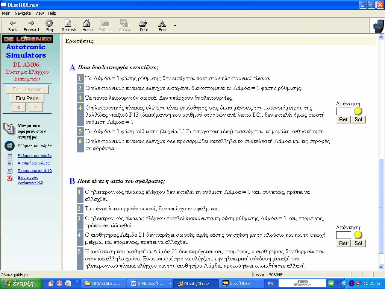Click the Exit Lesson sidebar button

(27, 89)
